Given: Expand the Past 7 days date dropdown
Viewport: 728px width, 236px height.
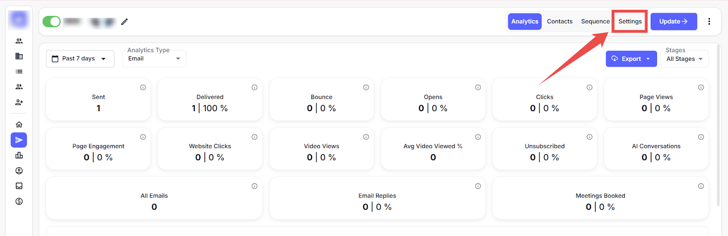Looking at the screenshot, I should pyautogui.click(x=80, y=59).
